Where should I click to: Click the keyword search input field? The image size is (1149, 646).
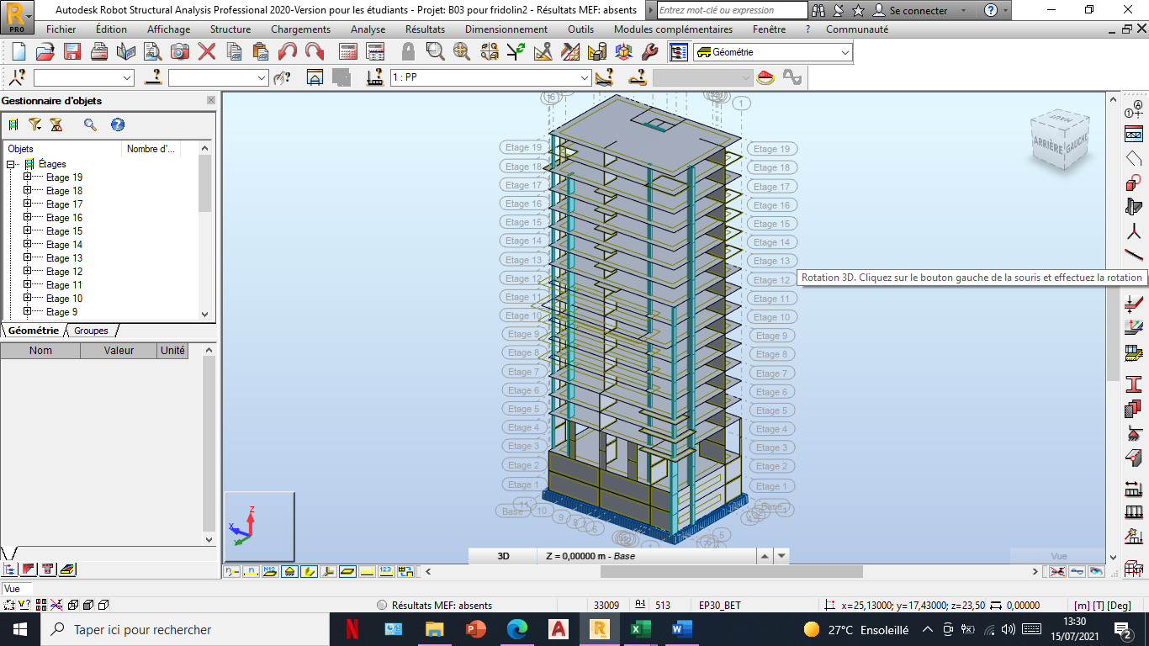[732, 10]
